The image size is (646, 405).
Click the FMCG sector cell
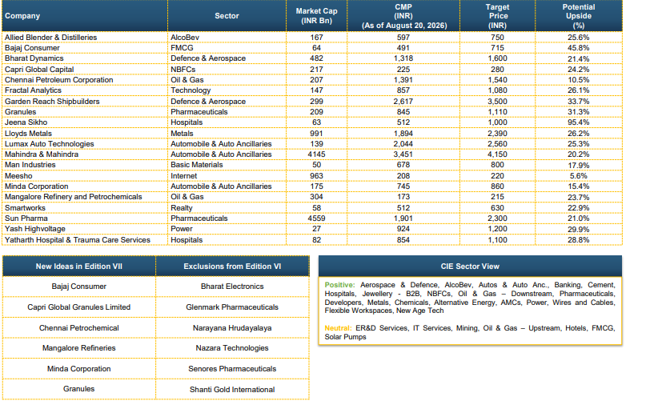[x=182, y=48]
